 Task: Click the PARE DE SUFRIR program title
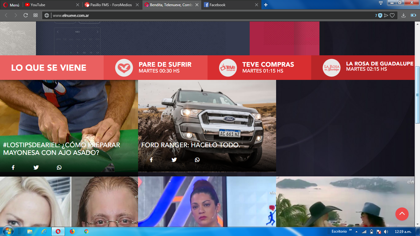[x=165, y=65]
